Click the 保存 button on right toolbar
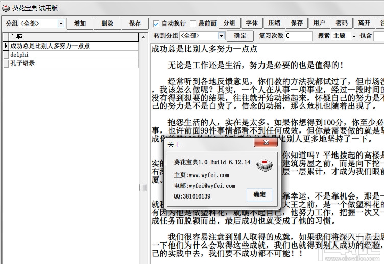Viewport: 384px width, 264px height. click(297, 23)
